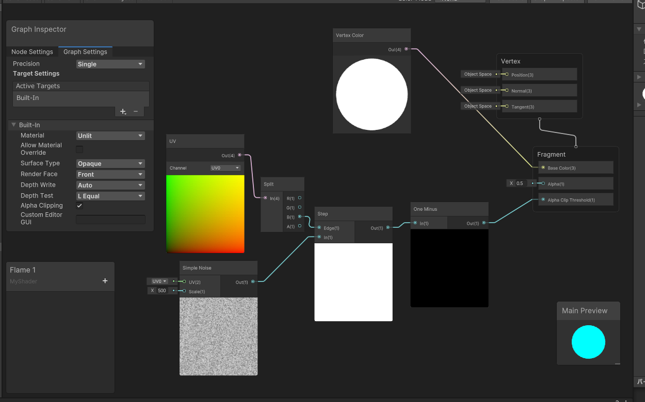Click Step node In(1) input port

coord(319,237)
